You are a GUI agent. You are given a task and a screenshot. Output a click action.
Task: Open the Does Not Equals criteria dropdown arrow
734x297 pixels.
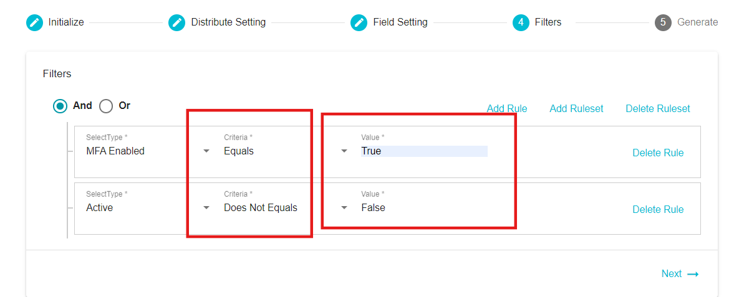pos(344,208)
